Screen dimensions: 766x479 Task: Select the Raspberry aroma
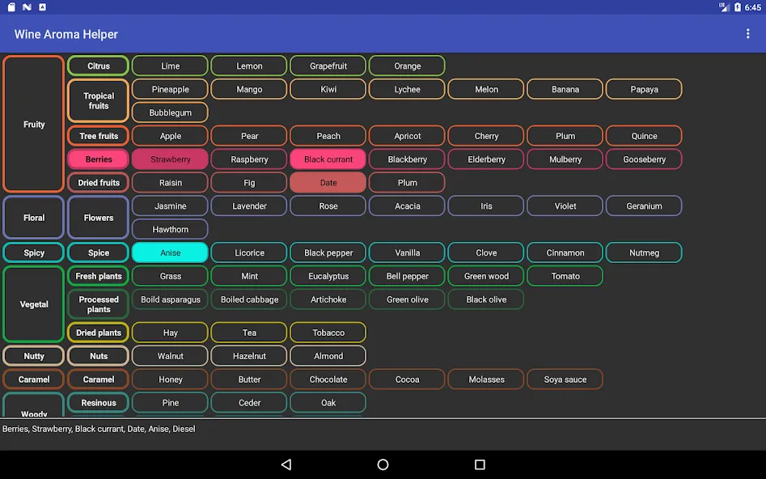pos(249,159)
